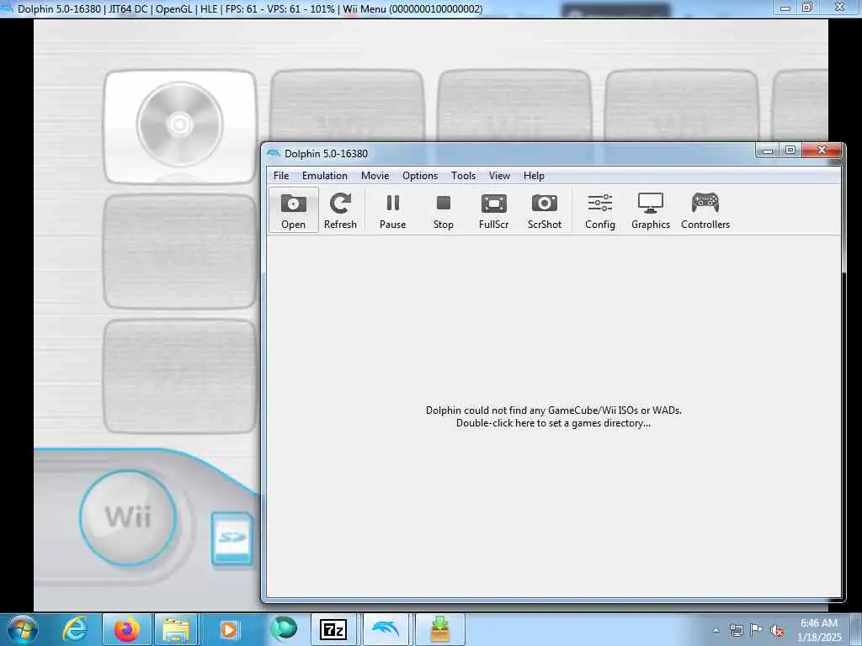Select the Disc Channel in Wii Menu
The width and height of the screenshot is (862, 646).
point(180,126)
